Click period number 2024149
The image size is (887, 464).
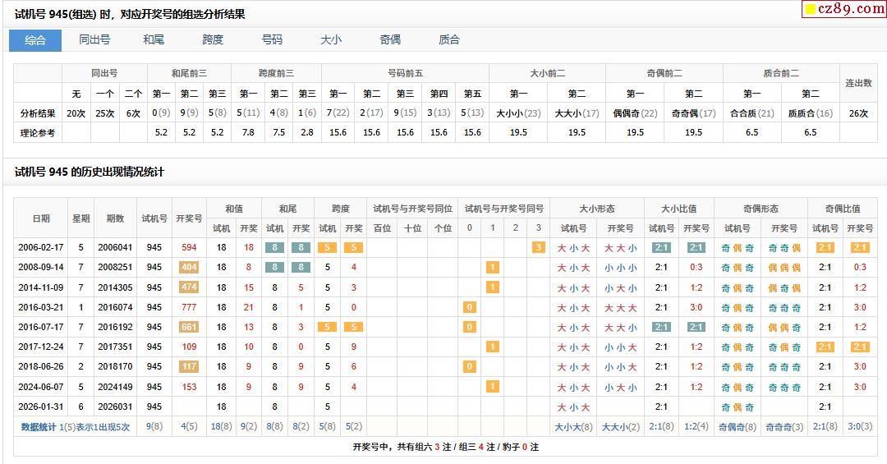click(x=115, y=387)
